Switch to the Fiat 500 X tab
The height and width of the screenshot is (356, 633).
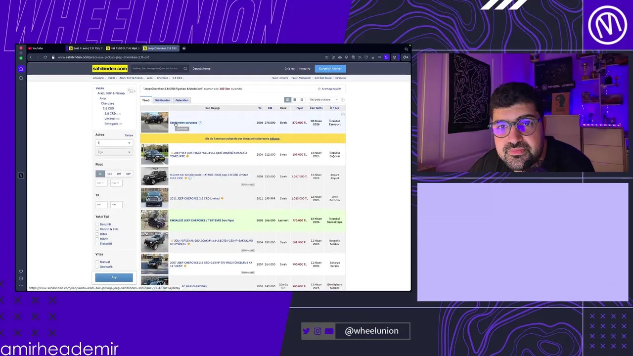(123, 48)
